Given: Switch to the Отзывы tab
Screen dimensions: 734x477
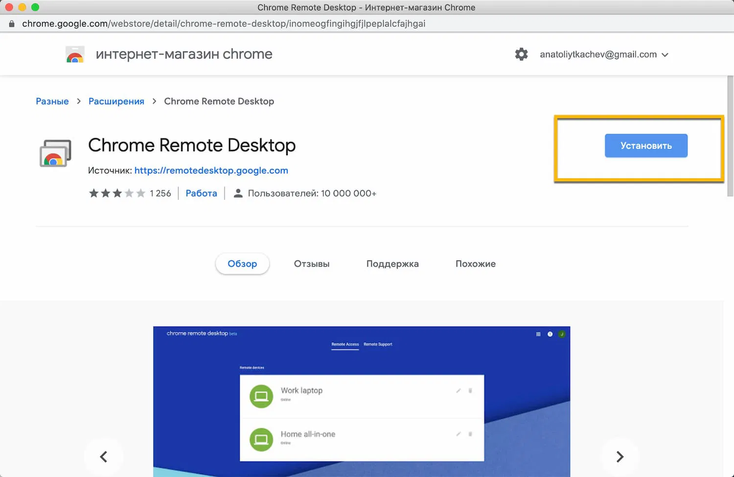Looking at the screenshot, I should click(312, 263).
